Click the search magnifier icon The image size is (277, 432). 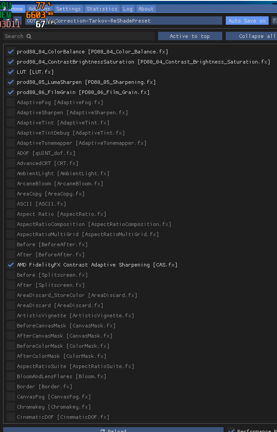tap(29, 37)
